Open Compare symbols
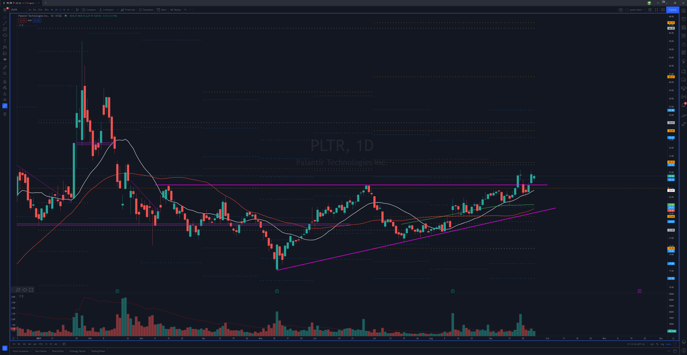Image resolution: width=687 pixels, height=355 pixels. coord(89,10)
